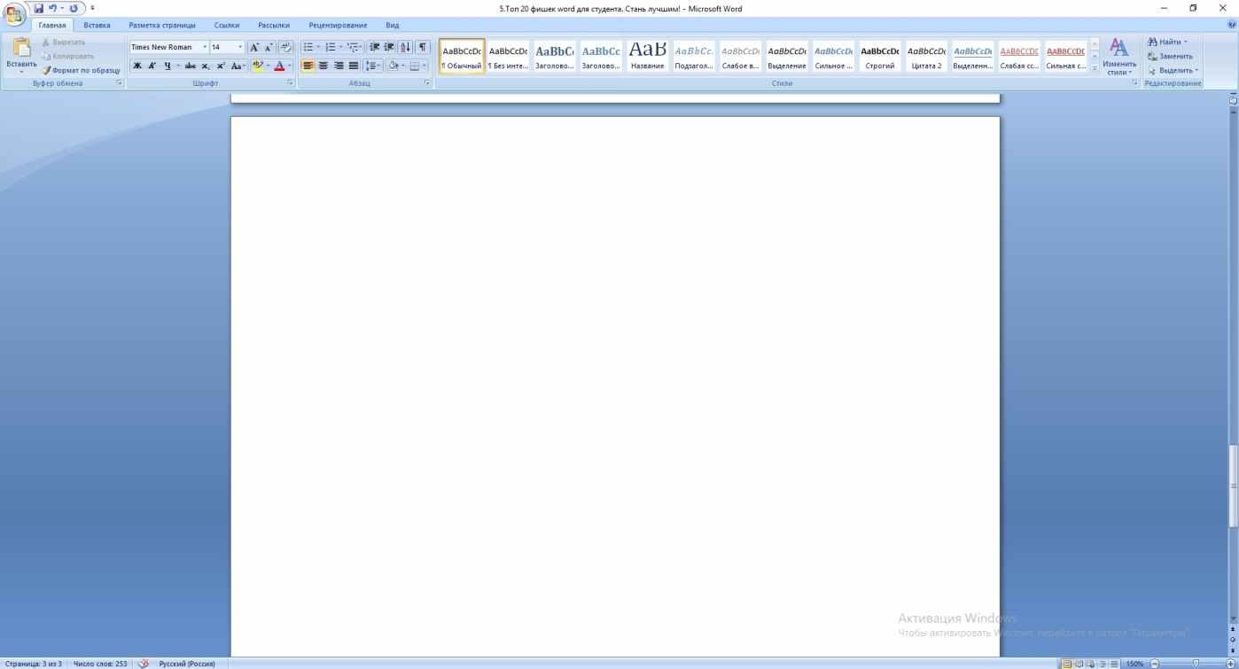Open the Вставка tab

coord(97,25)
